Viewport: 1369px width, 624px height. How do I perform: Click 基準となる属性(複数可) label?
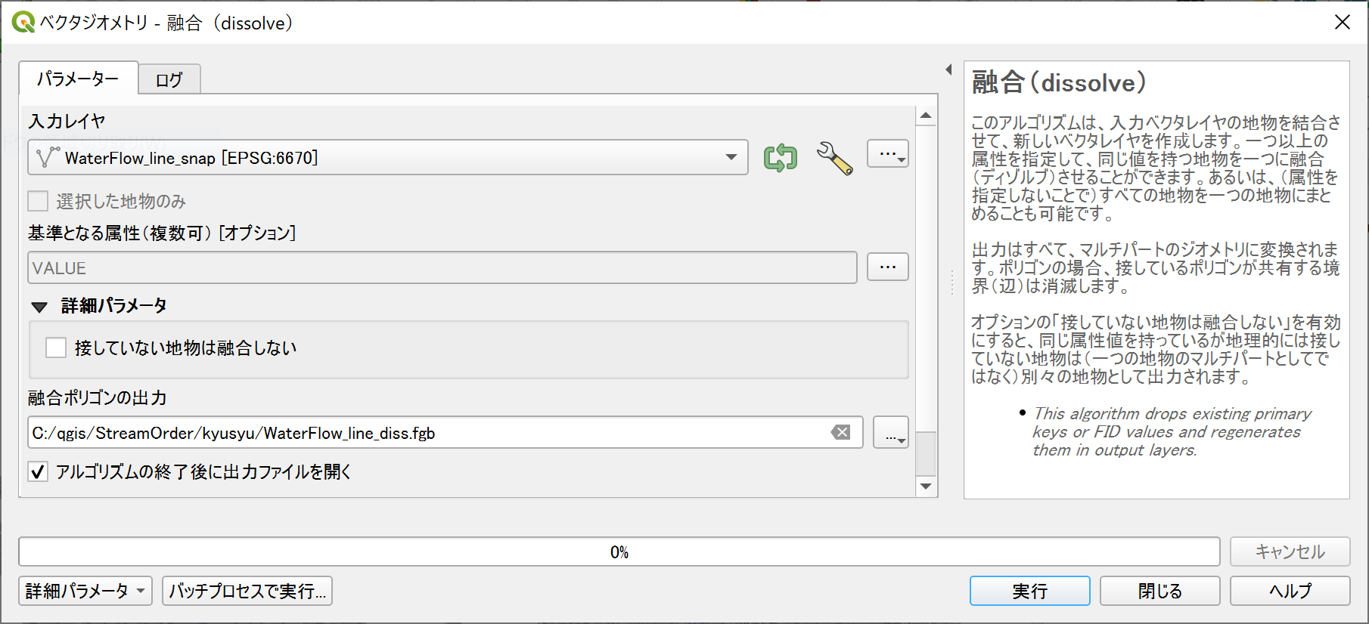[x=162, y=233]
